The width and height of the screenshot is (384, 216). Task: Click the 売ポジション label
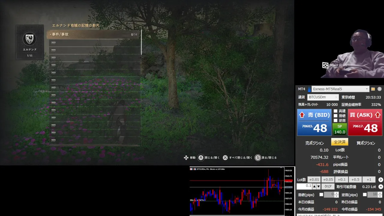tap(315, 143)
